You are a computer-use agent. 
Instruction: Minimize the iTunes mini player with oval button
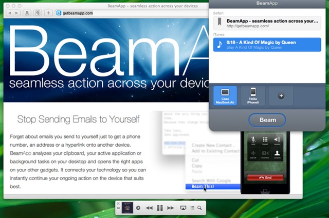tap(118, 208)
